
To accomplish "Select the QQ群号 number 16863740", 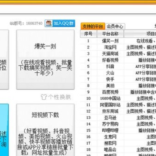I will [34, 23].
